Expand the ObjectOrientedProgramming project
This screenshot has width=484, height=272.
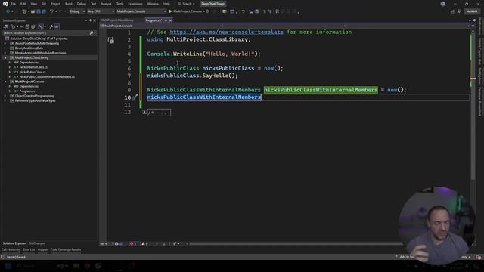[5, 96]
